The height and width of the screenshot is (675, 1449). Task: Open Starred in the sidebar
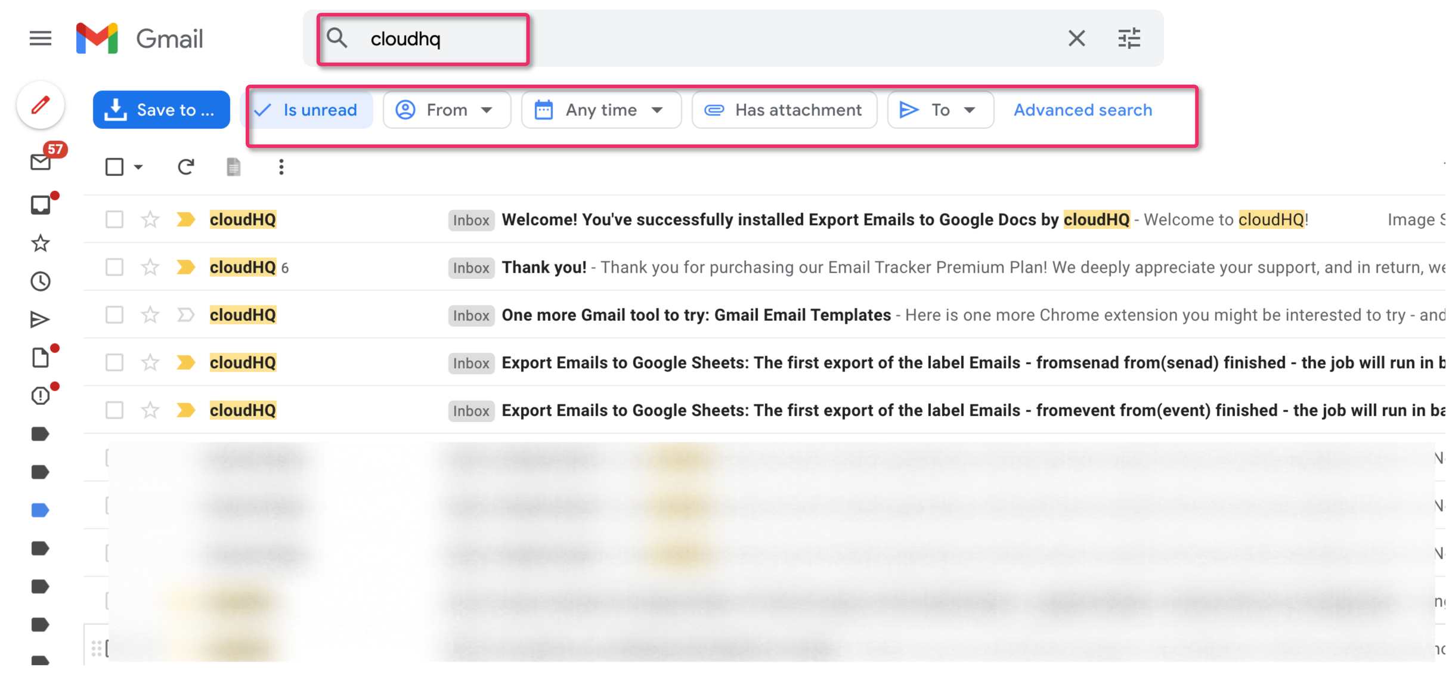[41, 243]
